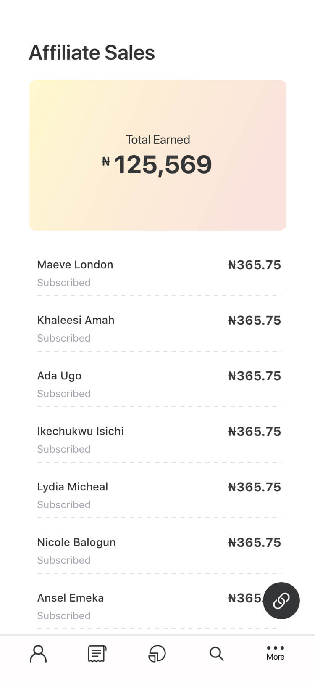
Task: Tap Maeve London's ₦365.75 amount
Action: coord(254,265)
